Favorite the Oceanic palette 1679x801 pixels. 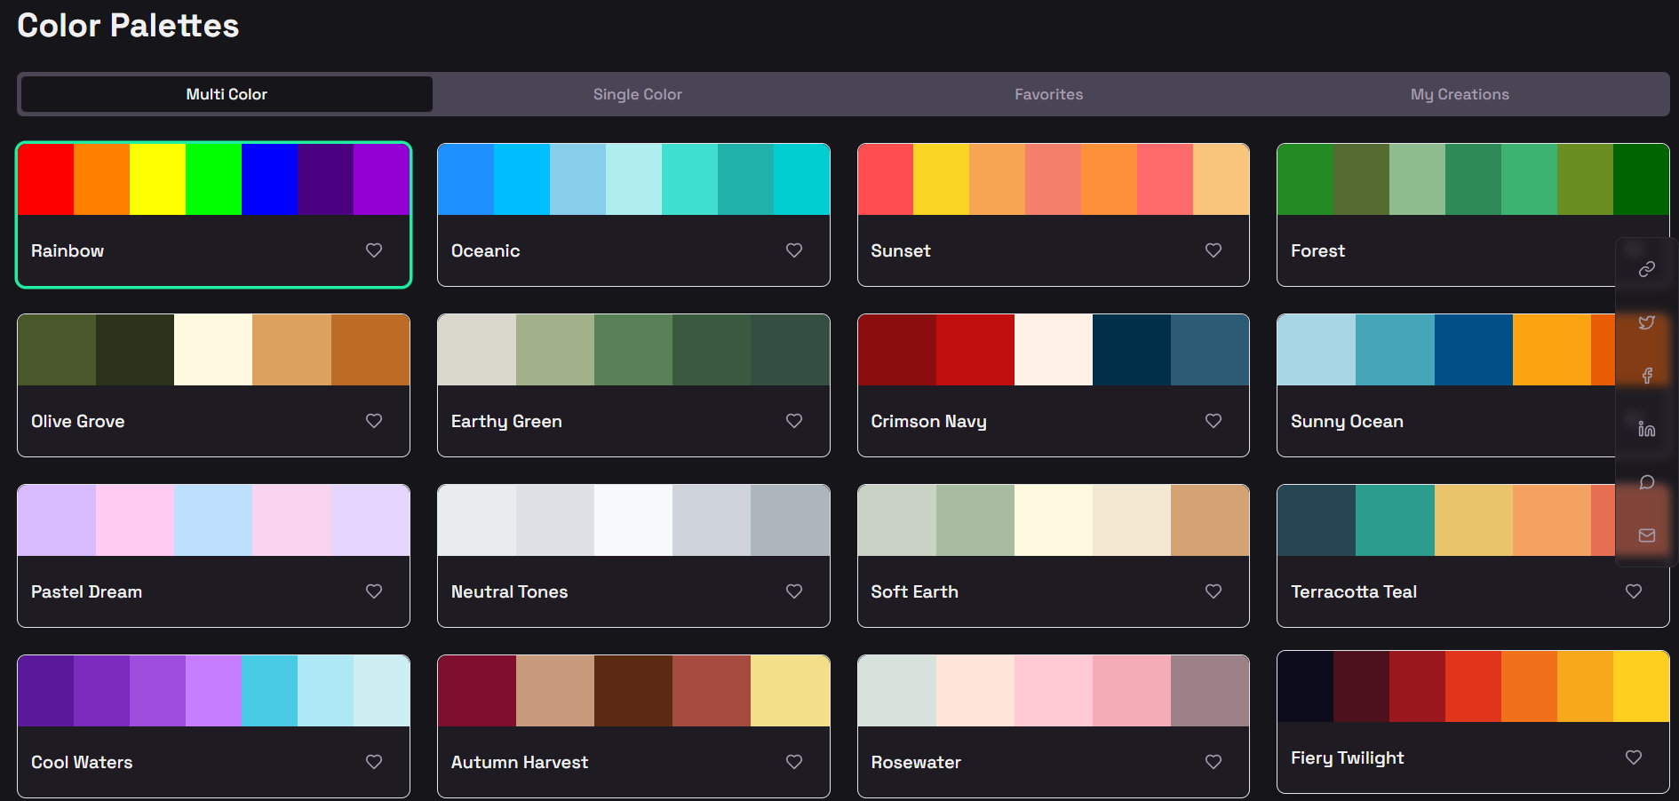(x=793, y=250)
